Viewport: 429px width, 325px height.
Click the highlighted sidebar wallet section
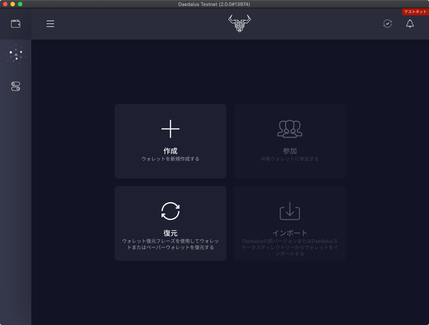(15, 24)
